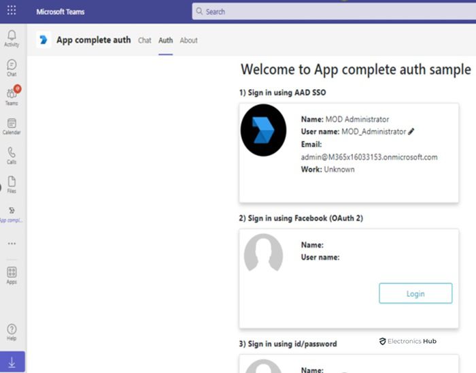Screen dimensions: 476x373
Task: Click the 'Work: Unknown' line
Action: pos(328,169)
